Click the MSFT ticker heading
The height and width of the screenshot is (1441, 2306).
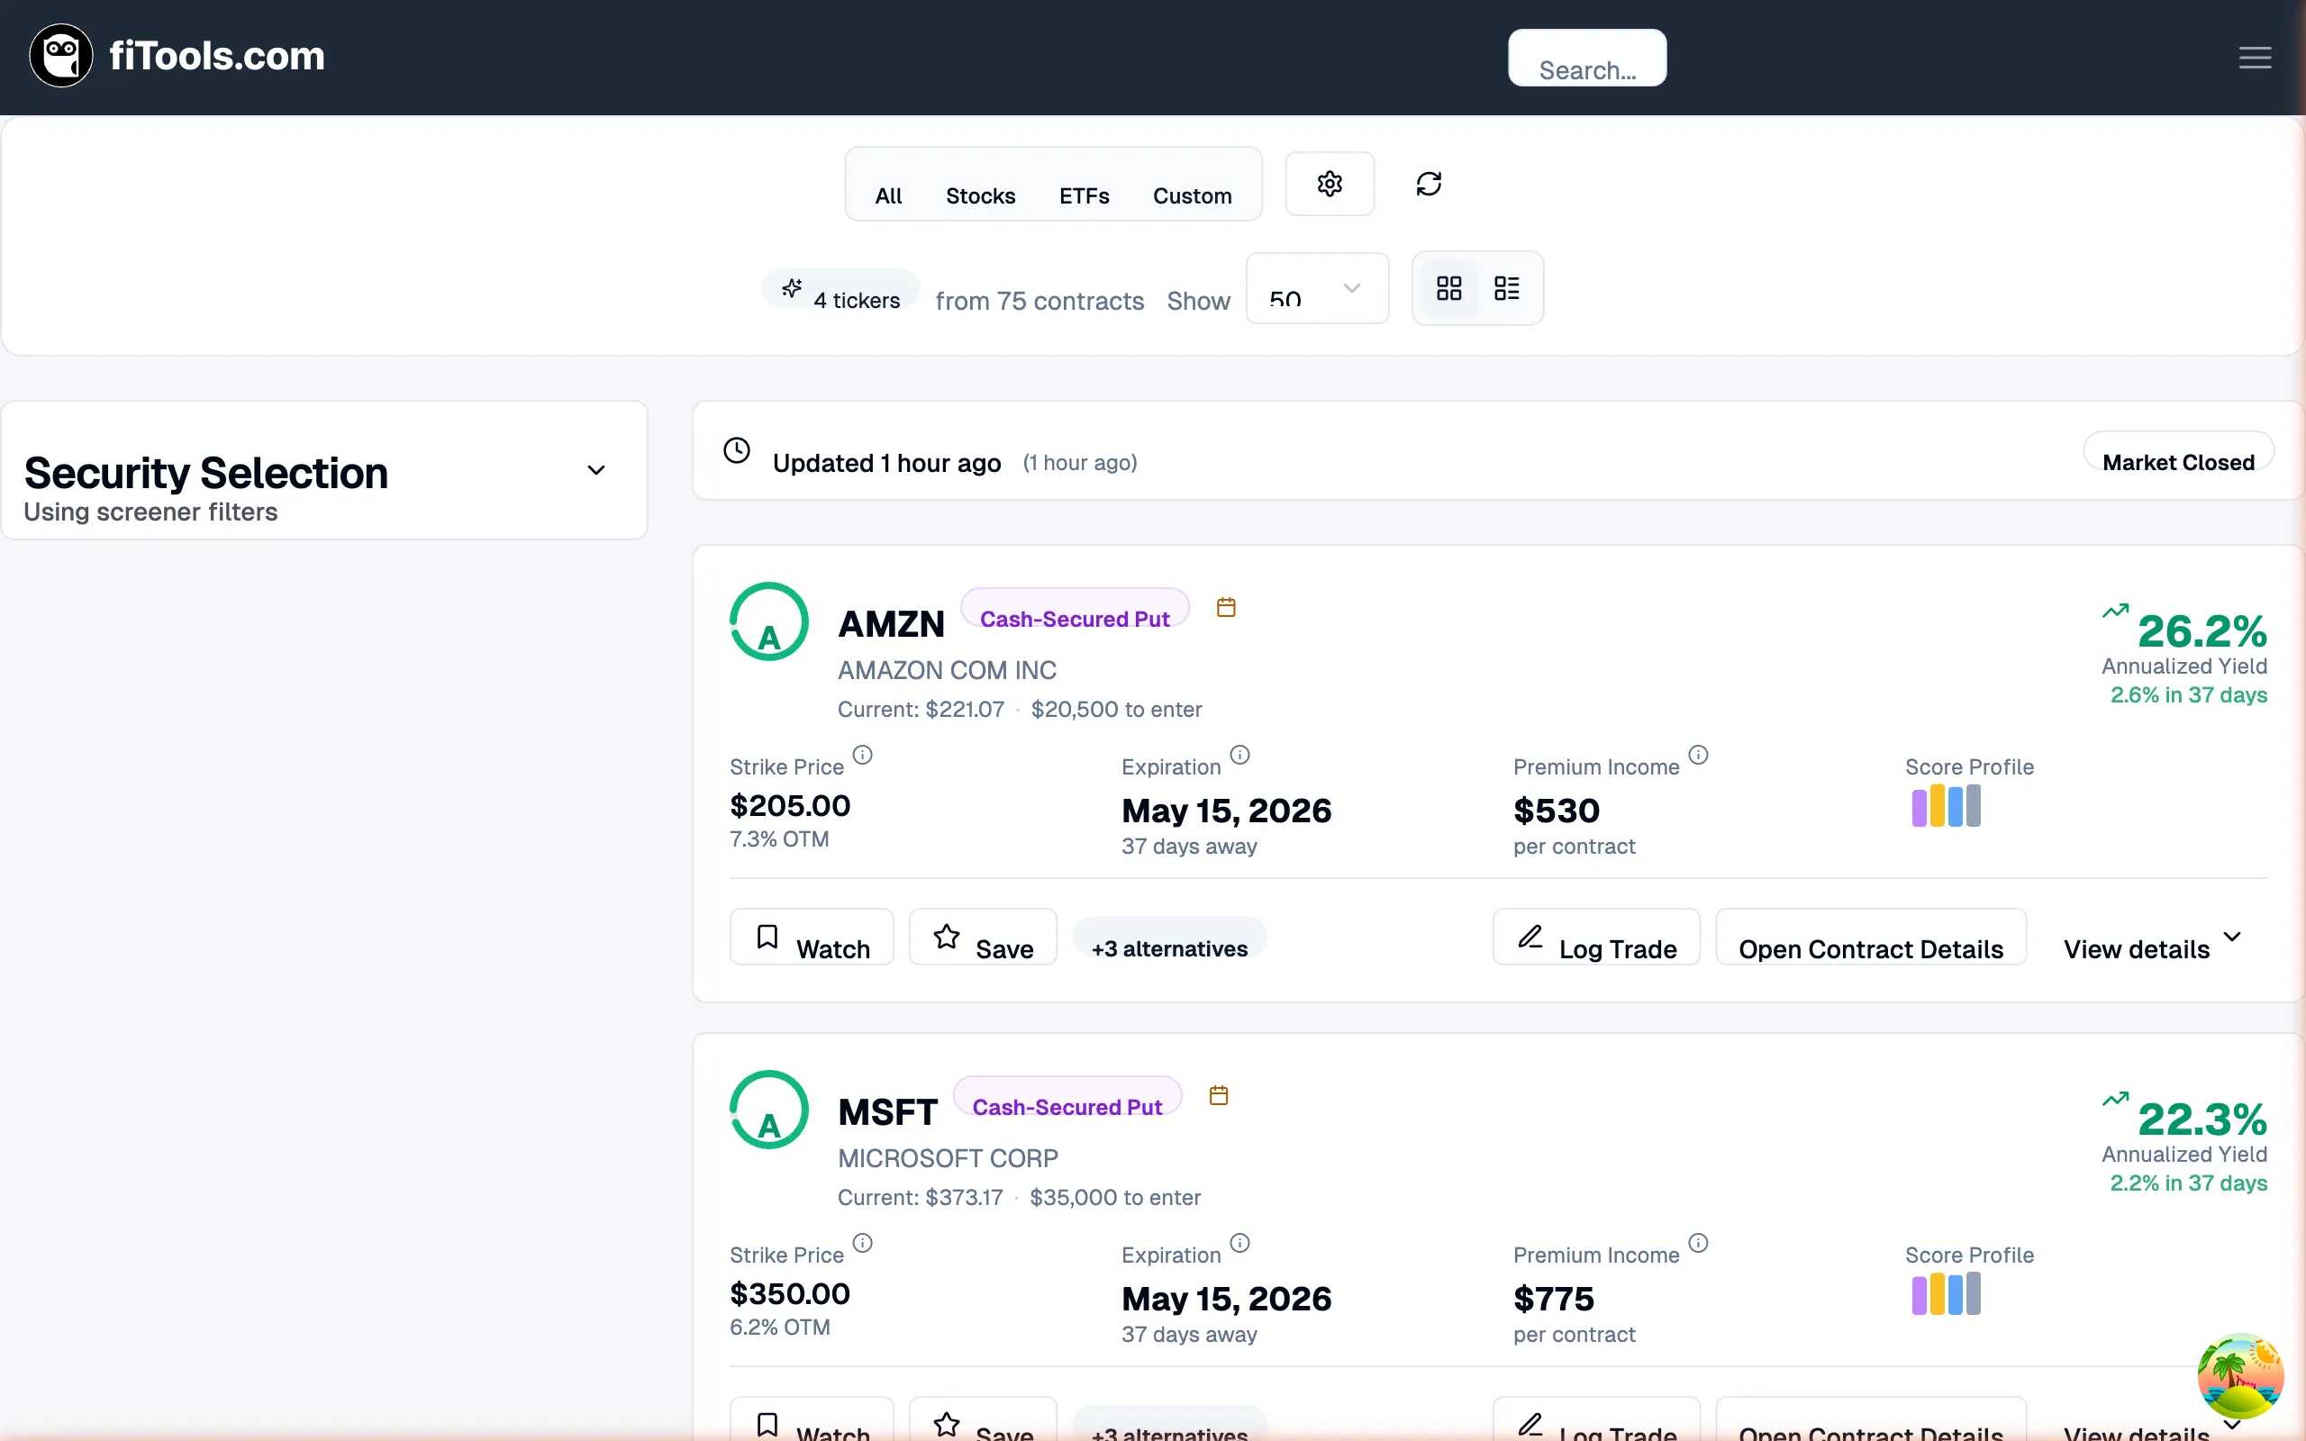click(x=887, y=1112)
